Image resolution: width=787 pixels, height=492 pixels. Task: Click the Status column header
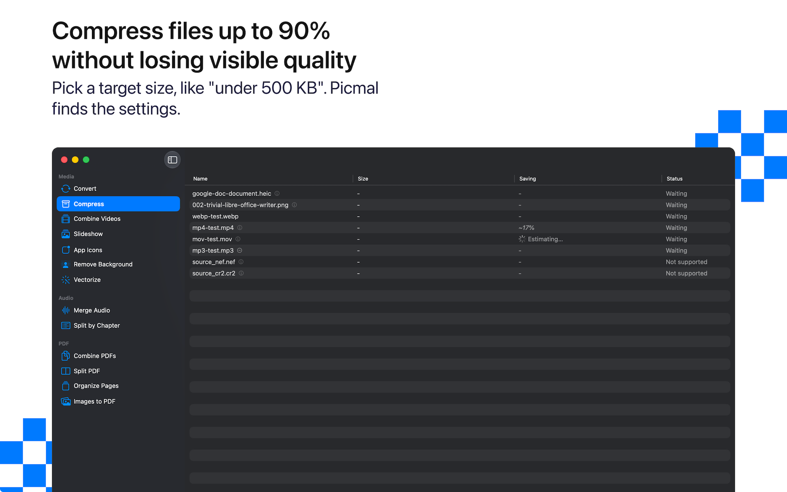(674, 179)
